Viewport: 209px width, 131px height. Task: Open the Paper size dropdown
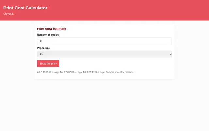104,54
